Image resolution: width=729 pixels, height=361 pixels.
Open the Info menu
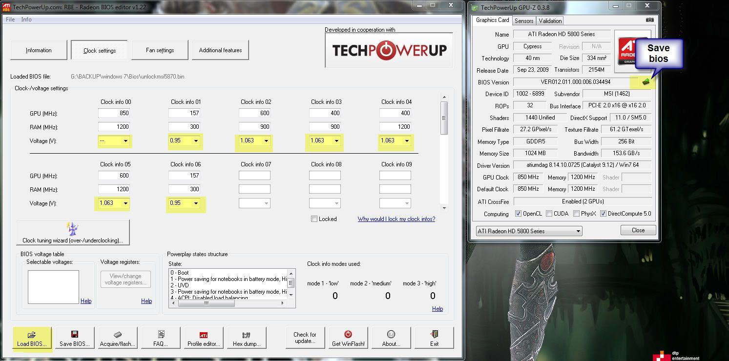click(26, 20)
